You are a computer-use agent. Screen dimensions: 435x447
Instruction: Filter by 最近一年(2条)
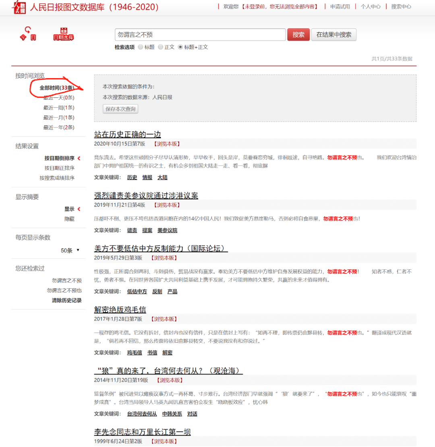tap(59, 127)
